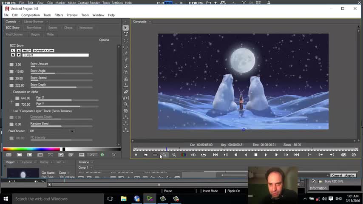Stop preview playback
Viewport: 363px width, 204px height.
pos(256,155)
